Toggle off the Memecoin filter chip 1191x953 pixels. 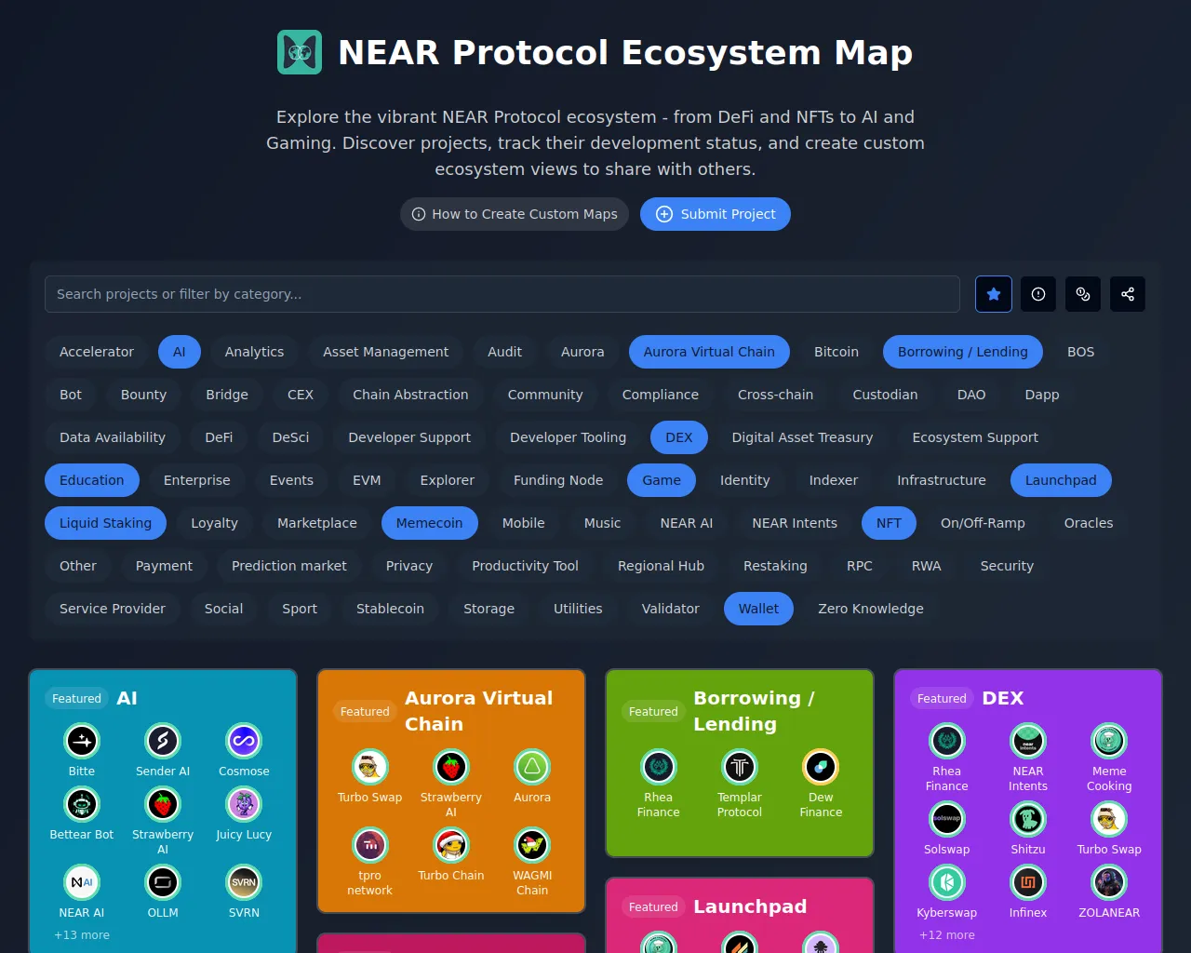pyautogui.click(x=429, y=523)
